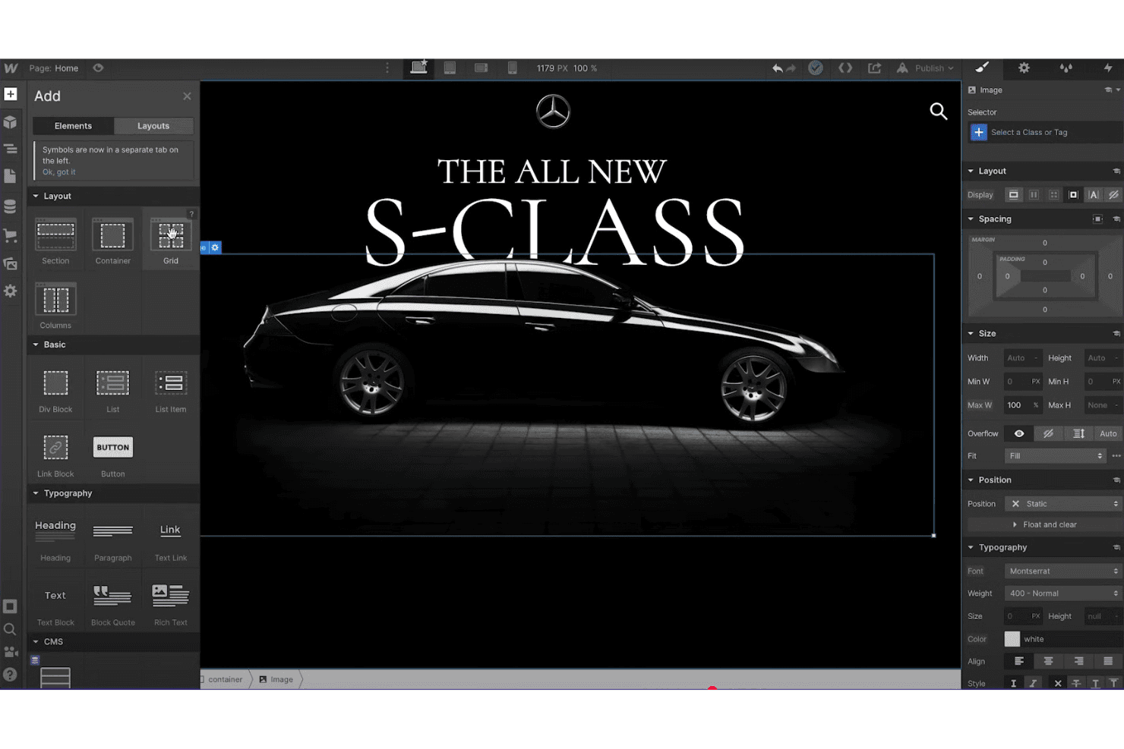
Task: Click the Max W input field
Action: coord(1022,405)
